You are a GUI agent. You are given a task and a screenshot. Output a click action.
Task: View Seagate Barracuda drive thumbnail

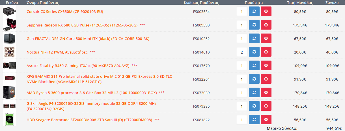coord(9,120)
